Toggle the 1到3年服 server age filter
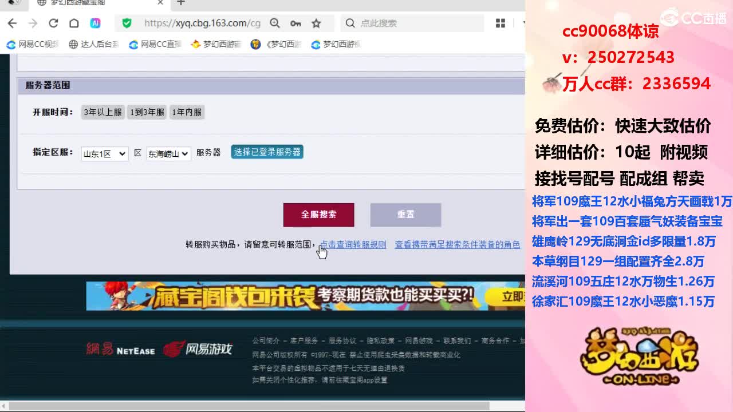Screen dimensions: 733x412 click(147, 112)
